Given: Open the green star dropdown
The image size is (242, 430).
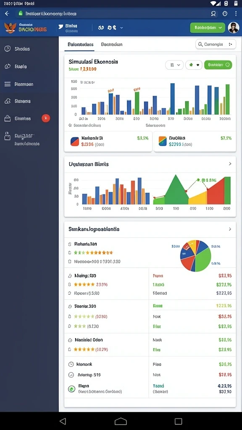Looking at the screenshot, I should [194, 65].
